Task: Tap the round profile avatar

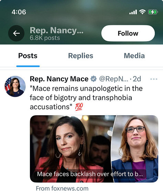Action: click(x=15, y=86)
